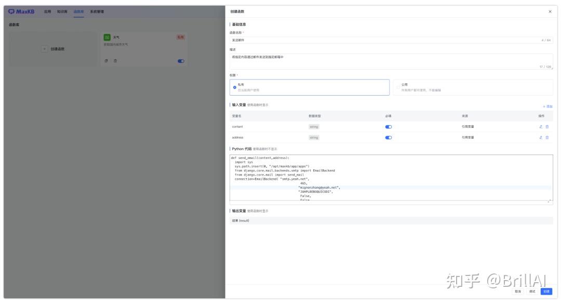Image resolution: width=561 pixels, height=304 pixels.
Task: Open the 知识库 navigation tab
Action: point(62,12)
